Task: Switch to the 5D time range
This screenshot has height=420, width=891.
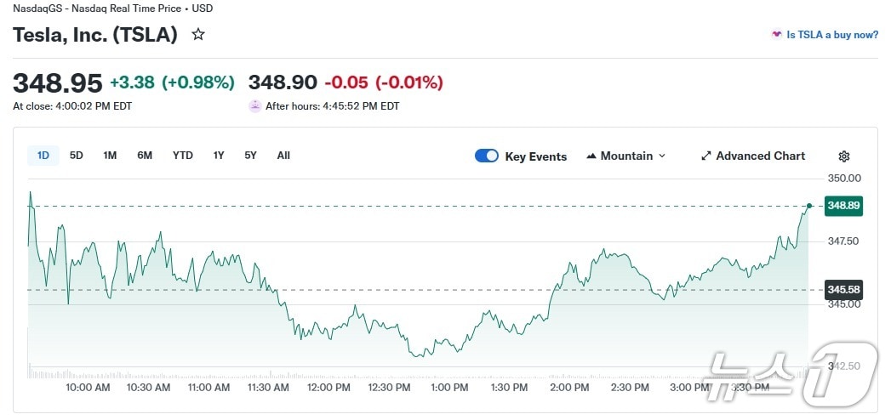Action: coord(77,156)
